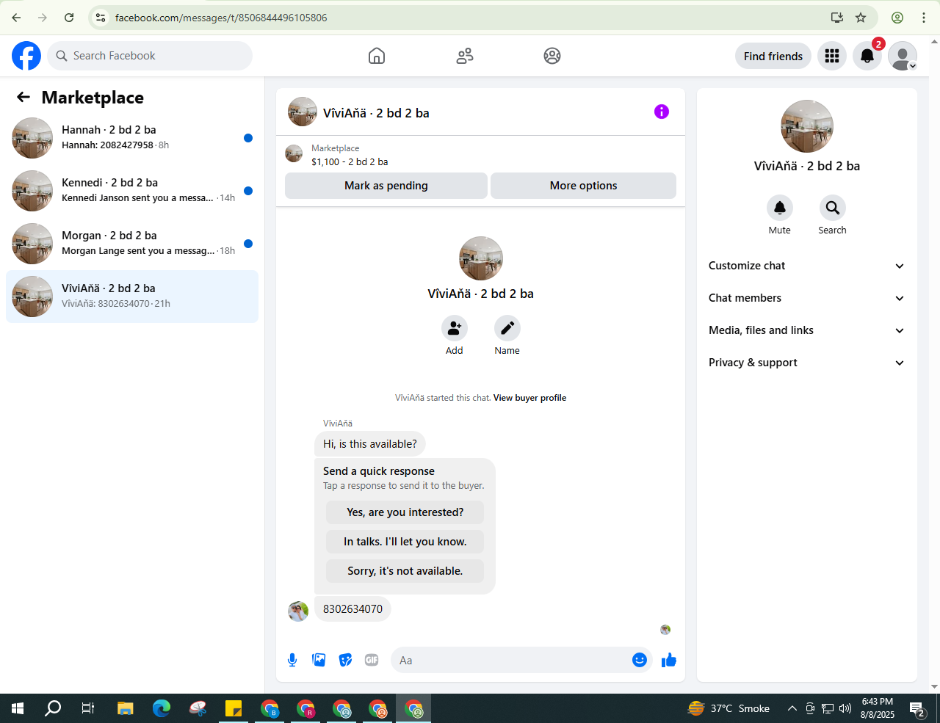Reload the browser page
The width and height of the screenshot is (940, 723).
pos(69,18)
